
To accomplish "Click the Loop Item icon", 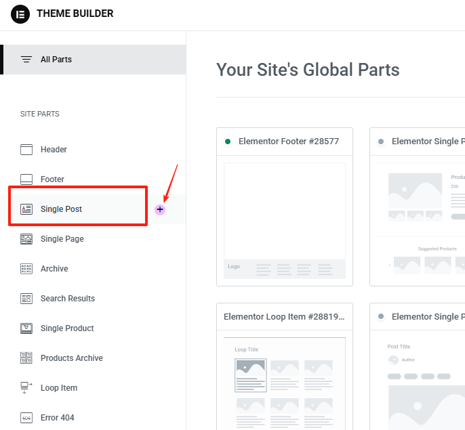I will click(26, 388).
